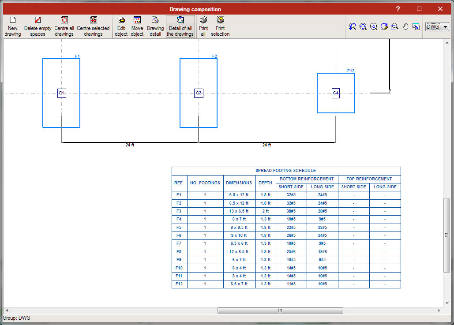Click the horizontal scrollbar thumb
454x325 pixels.
click(x=280, y=310)
